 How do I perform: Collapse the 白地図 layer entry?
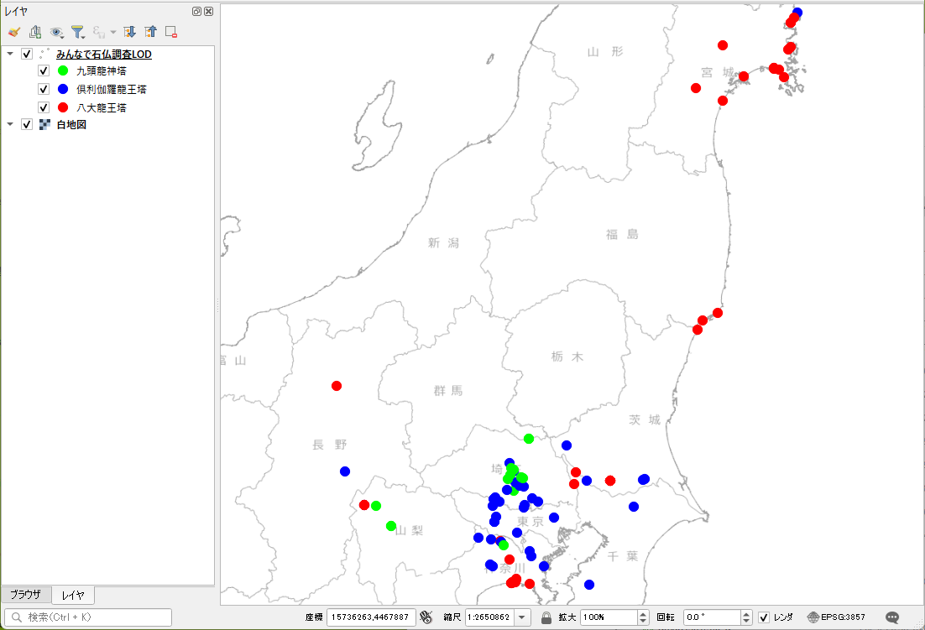click(x=10, y=125)
